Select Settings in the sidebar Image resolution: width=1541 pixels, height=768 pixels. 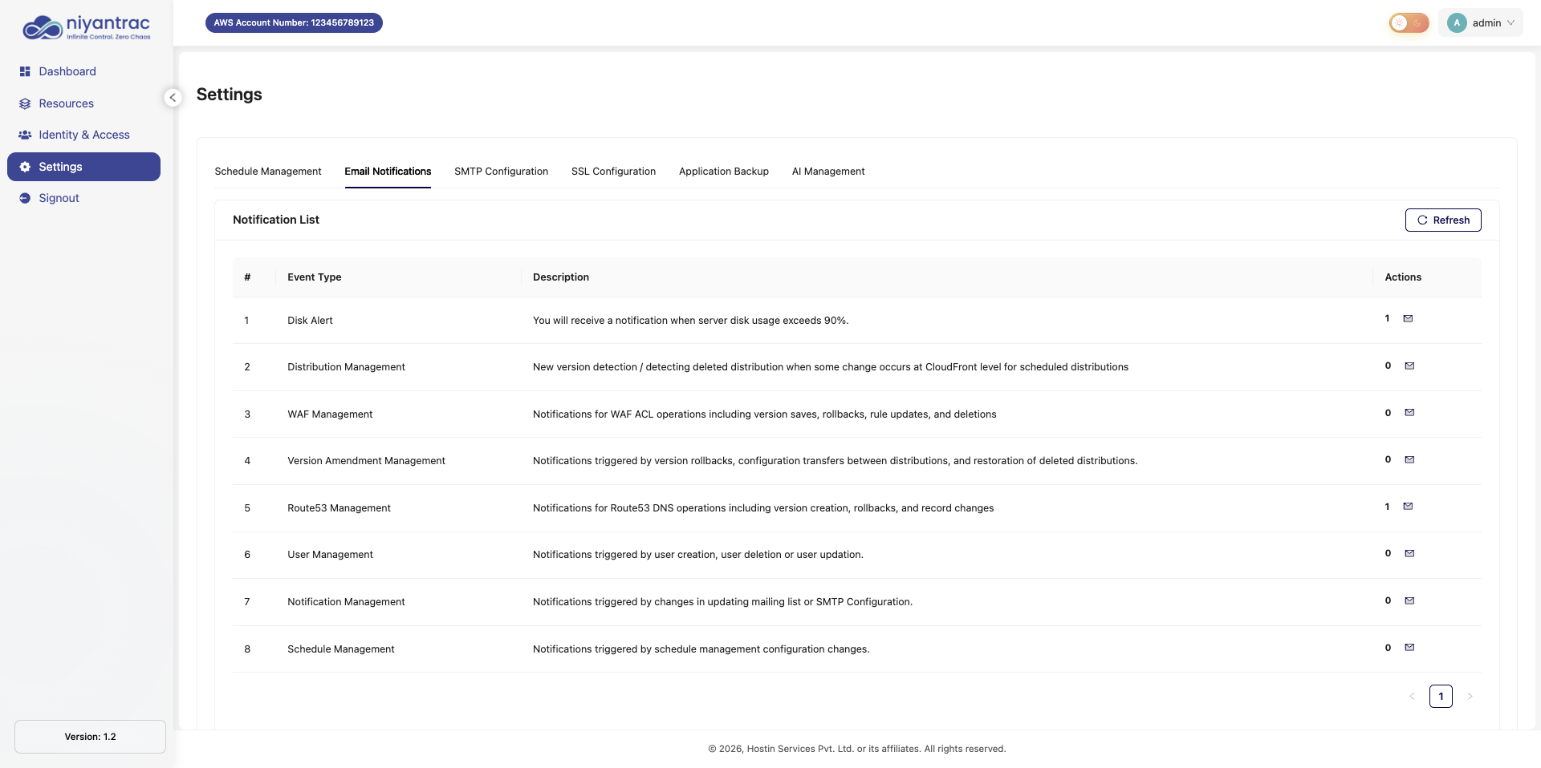click(x=83, y=167)
